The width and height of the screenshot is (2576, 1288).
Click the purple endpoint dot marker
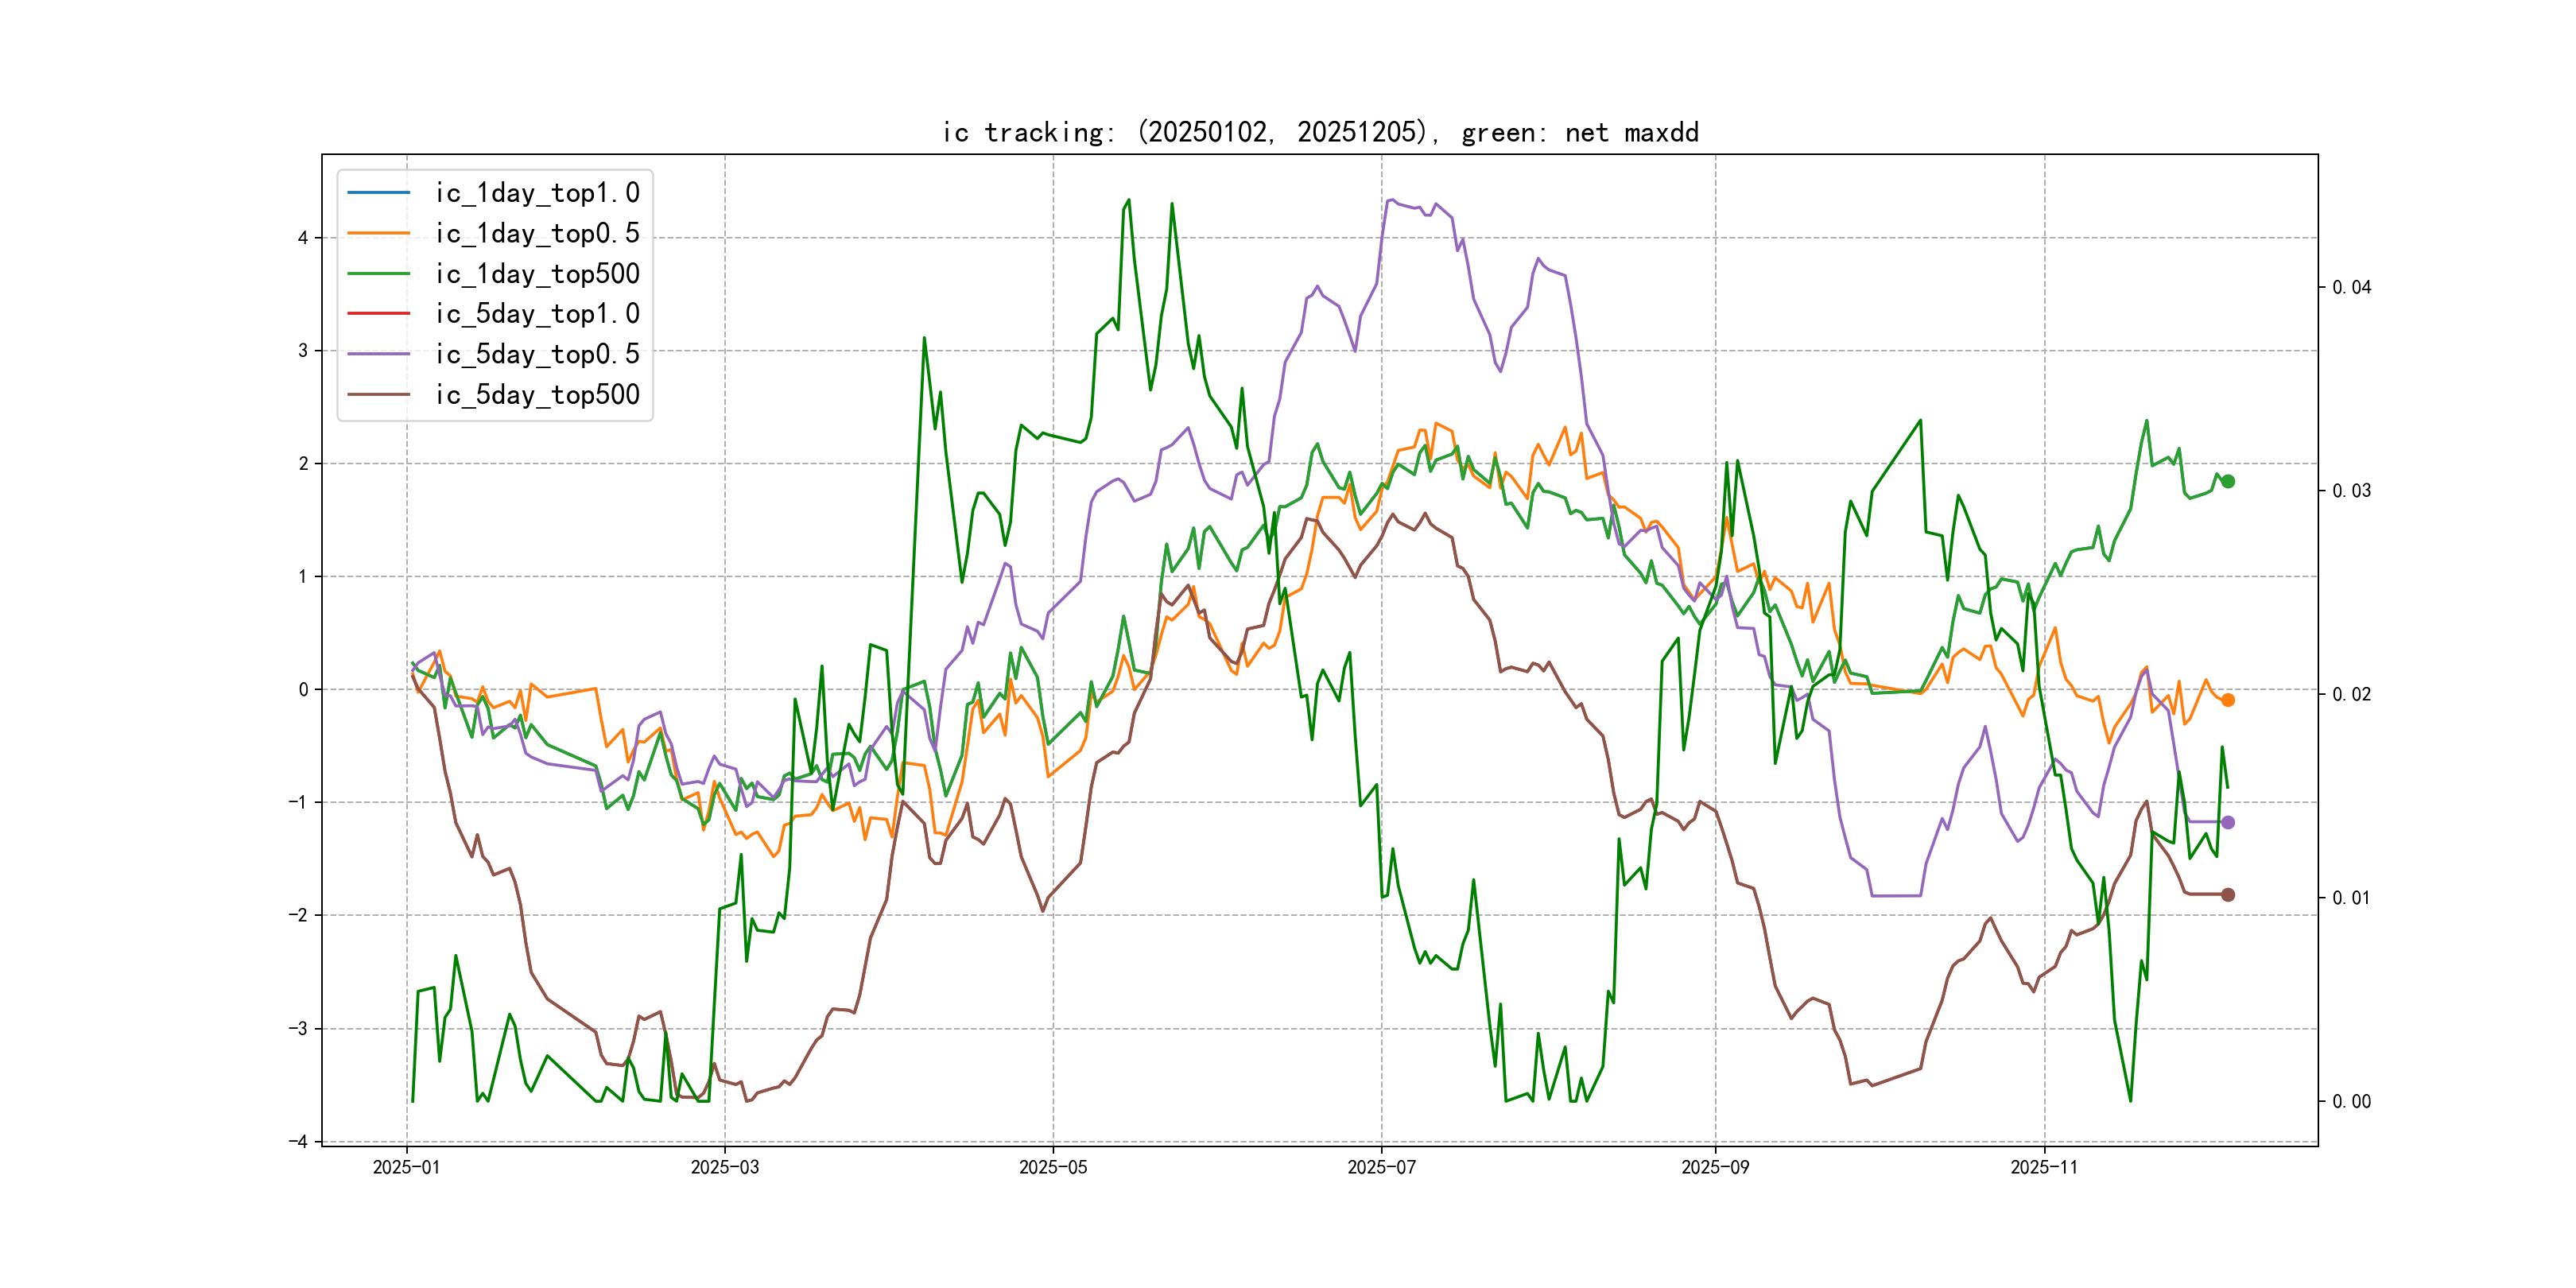tap(2227, 822)
